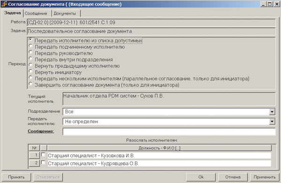Minimize the Согласование документа window
The image size is (281, 183).
(x=263, y=4)
